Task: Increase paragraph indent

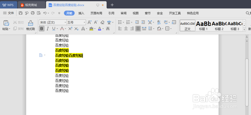Action: click(143, 22)
